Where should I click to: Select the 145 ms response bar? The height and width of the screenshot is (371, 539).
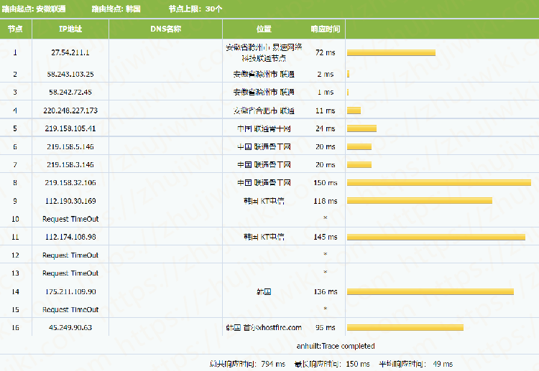[436, 237]
